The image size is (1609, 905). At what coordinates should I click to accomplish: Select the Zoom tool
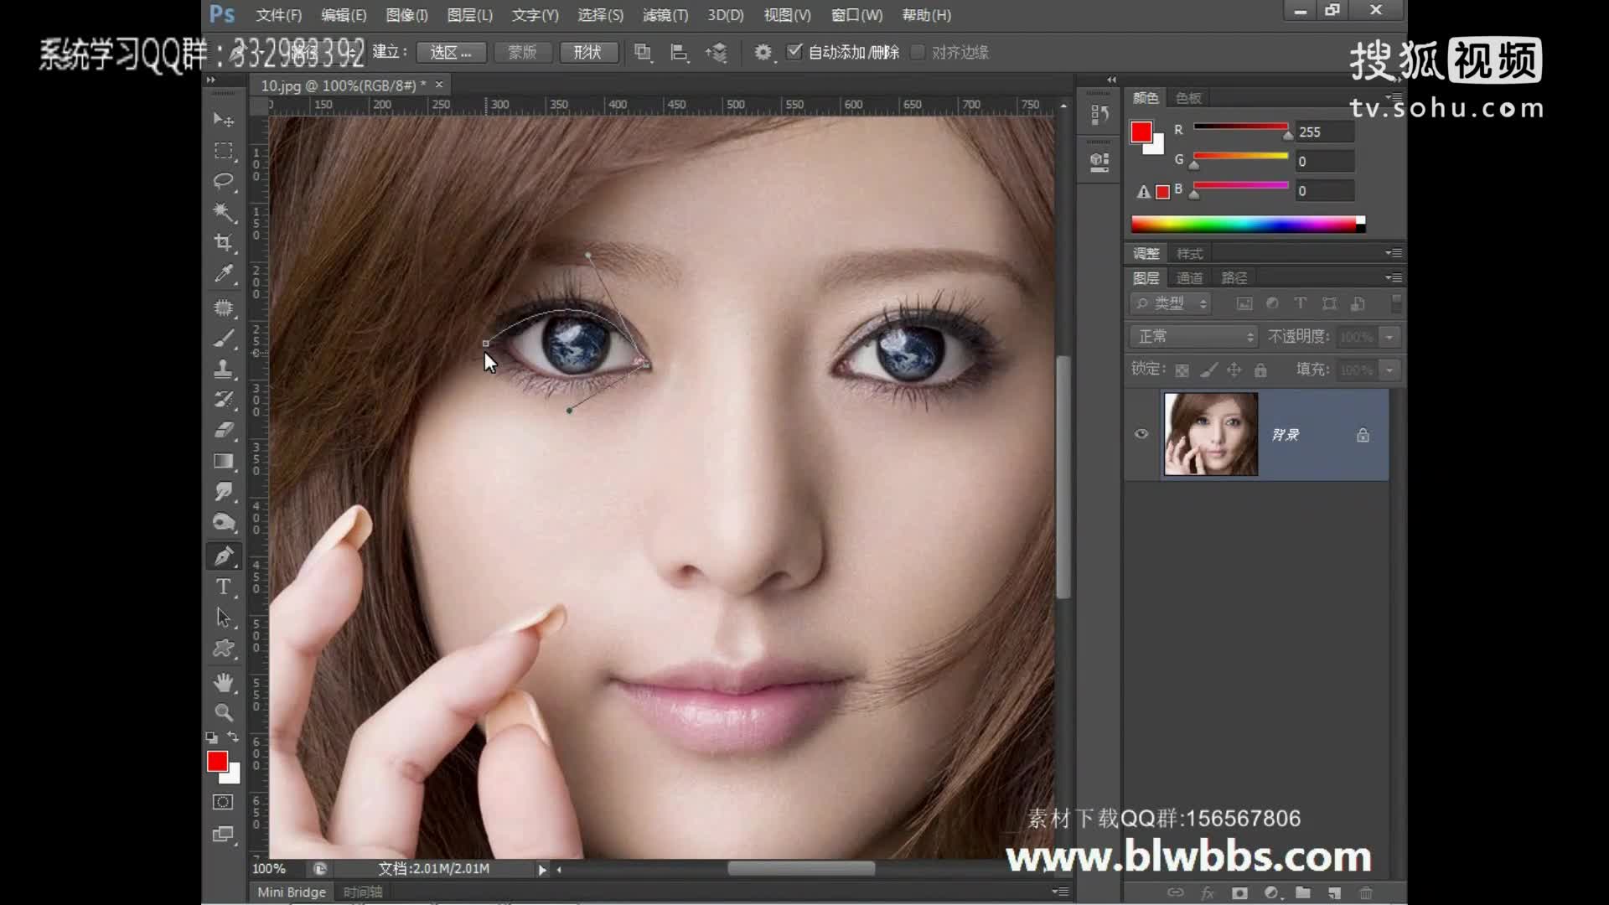pyautogui.click(x=223, y=712)
